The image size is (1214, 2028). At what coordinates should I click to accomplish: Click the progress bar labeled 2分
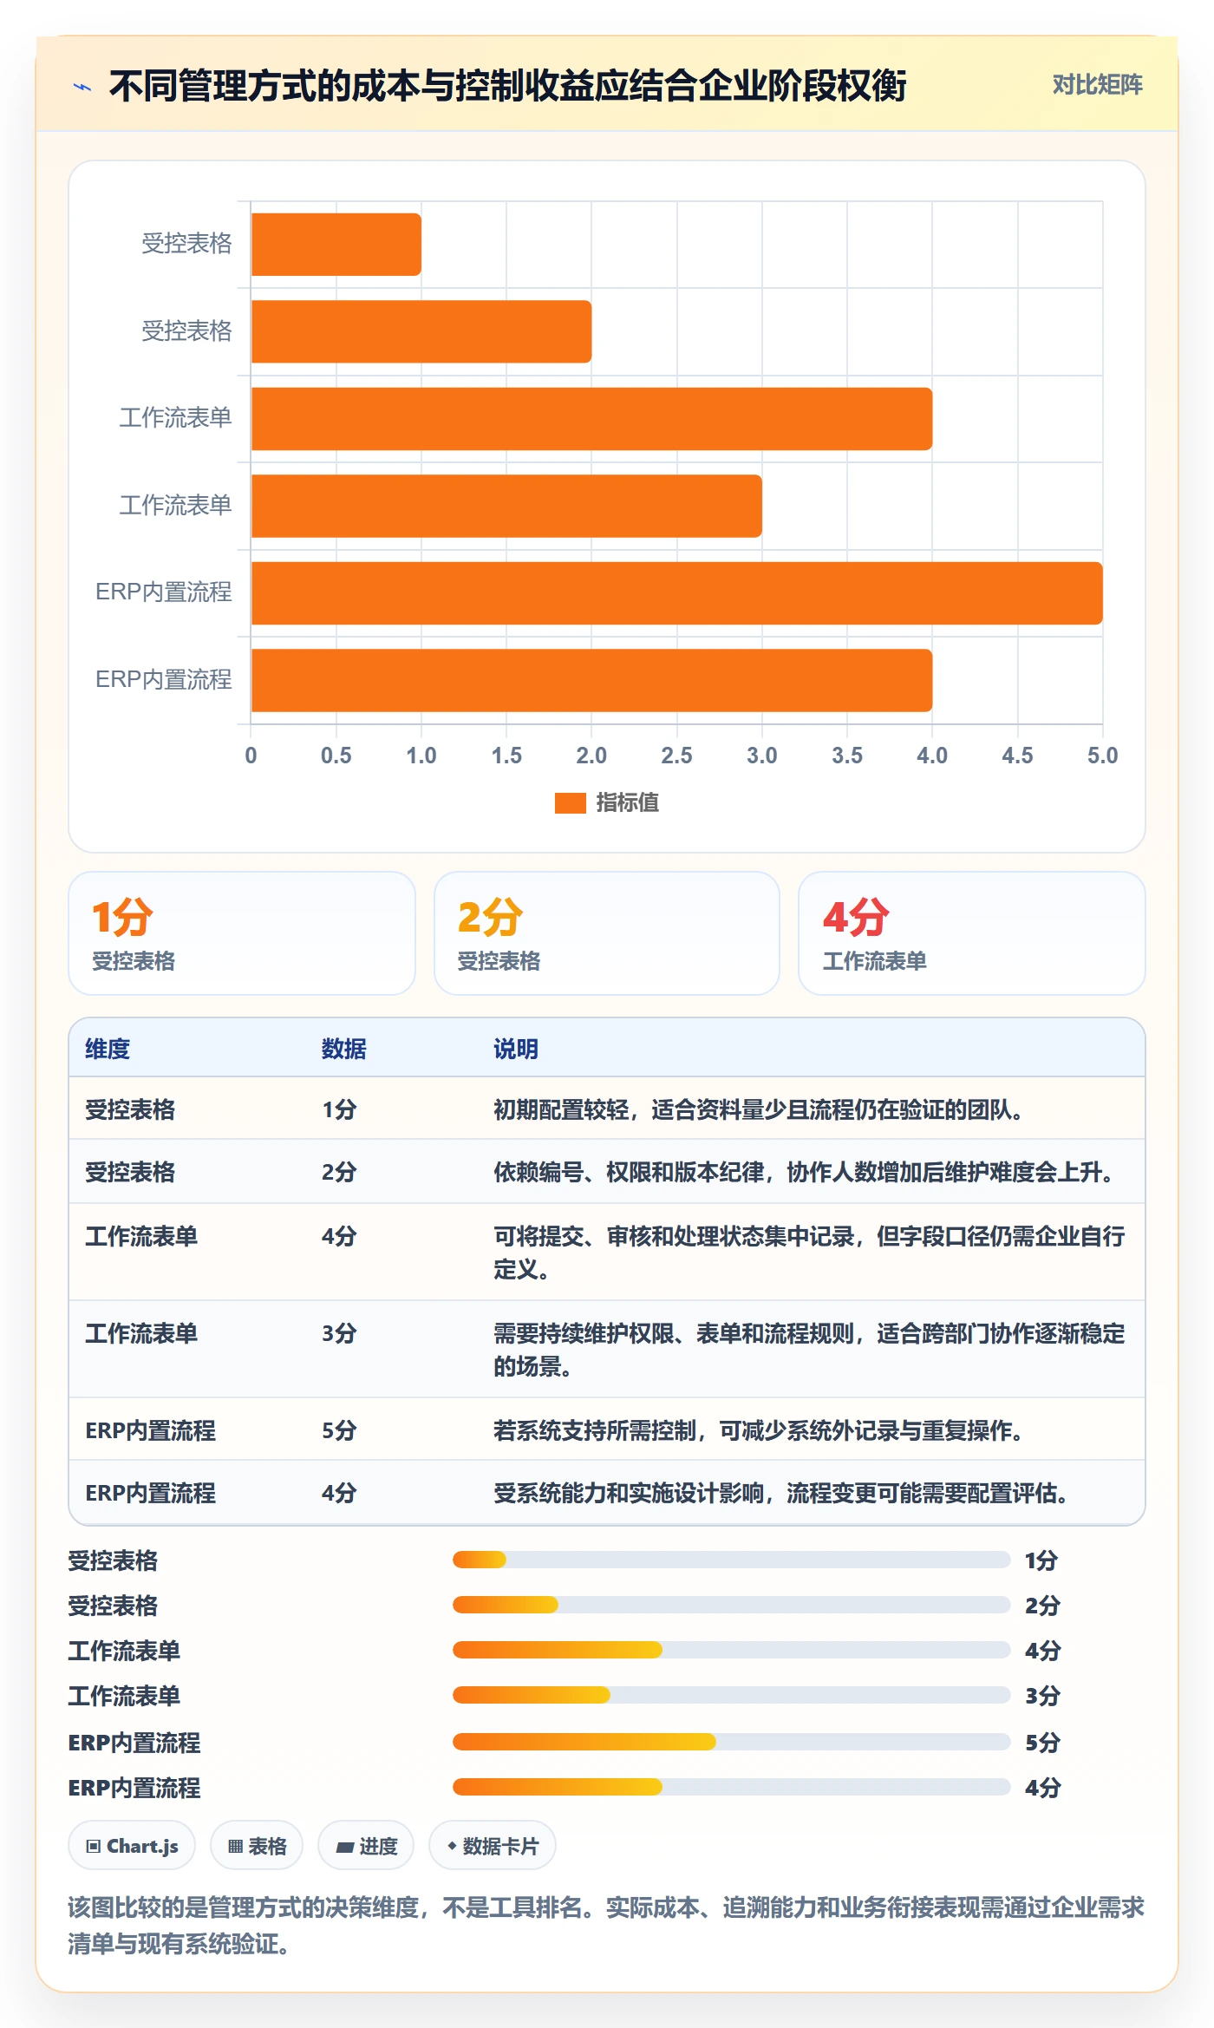point(731,1605)
